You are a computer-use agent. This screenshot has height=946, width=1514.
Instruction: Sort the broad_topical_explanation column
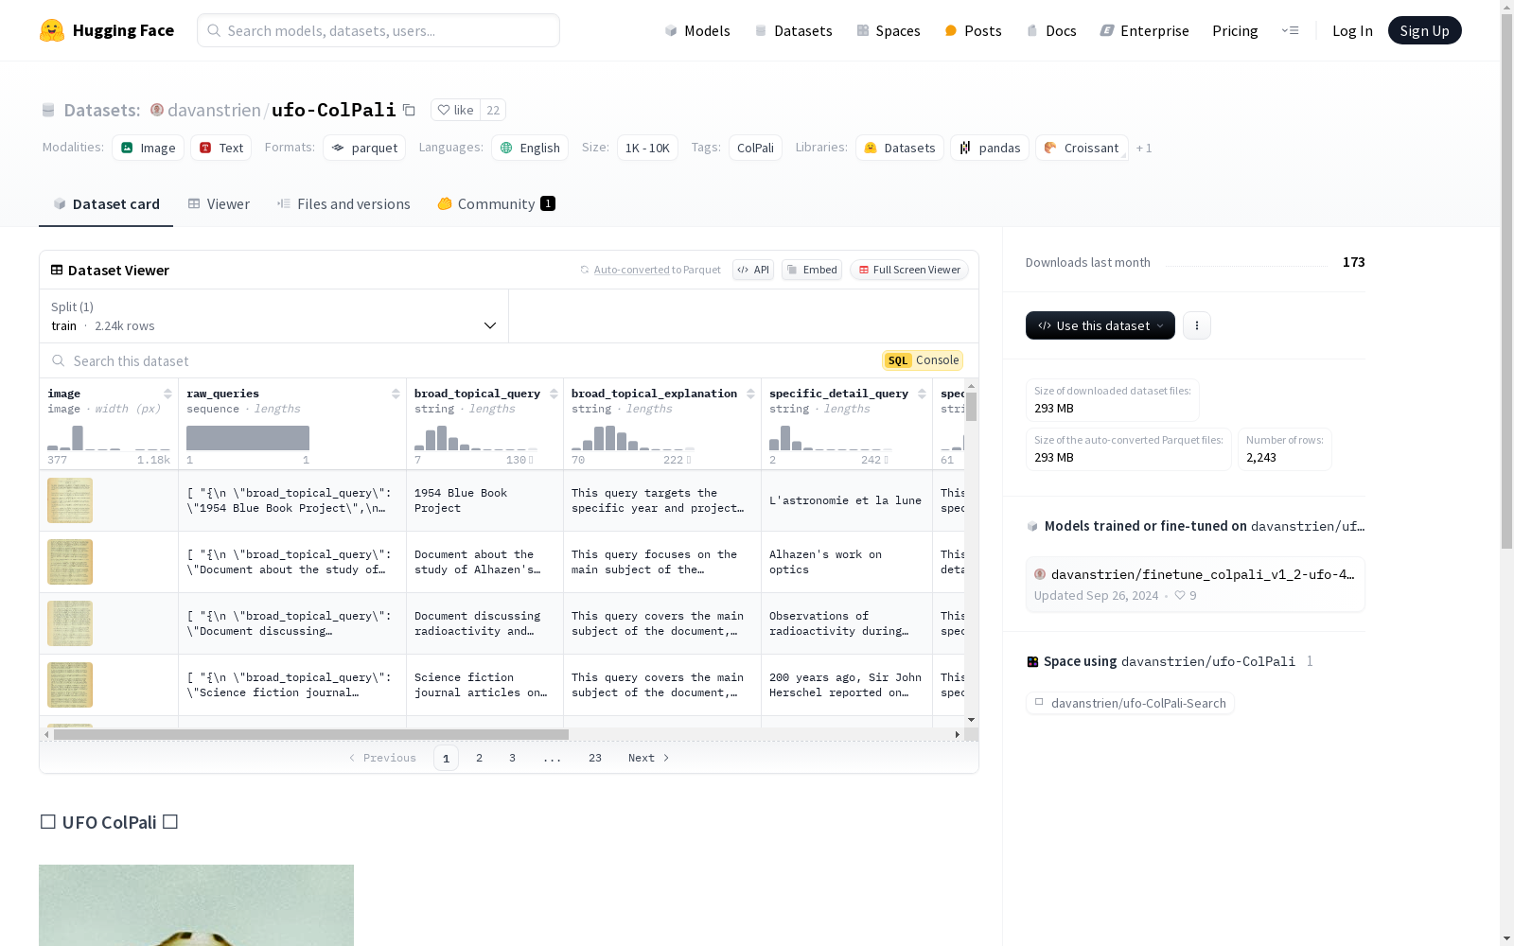(x=750, y=394)
